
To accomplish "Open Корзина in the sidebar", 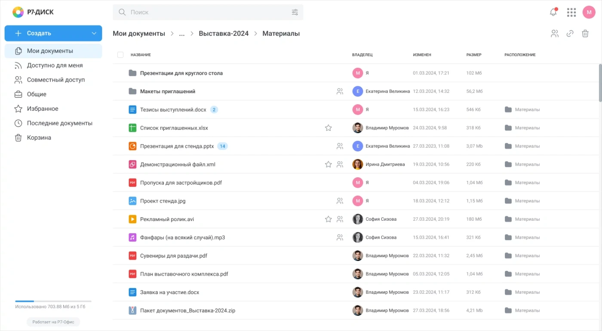I will [39, 138].
